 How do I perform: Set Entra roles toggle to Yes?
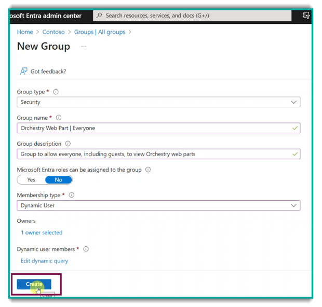[x=31, y=180]
